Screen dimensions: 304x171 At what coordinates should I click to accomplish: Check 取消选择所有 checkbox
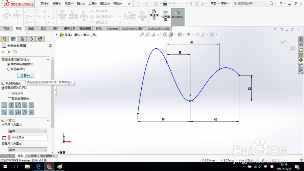(9, 99)
